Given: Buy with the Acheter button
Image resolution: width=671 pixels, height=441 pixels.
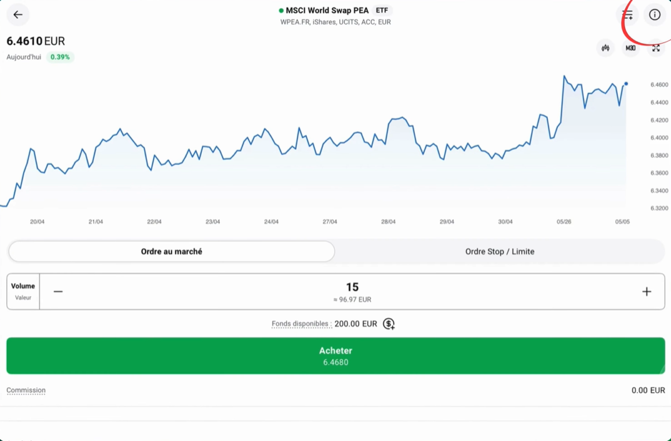Looking at the screenshot, I should click(x=335, y=355).
